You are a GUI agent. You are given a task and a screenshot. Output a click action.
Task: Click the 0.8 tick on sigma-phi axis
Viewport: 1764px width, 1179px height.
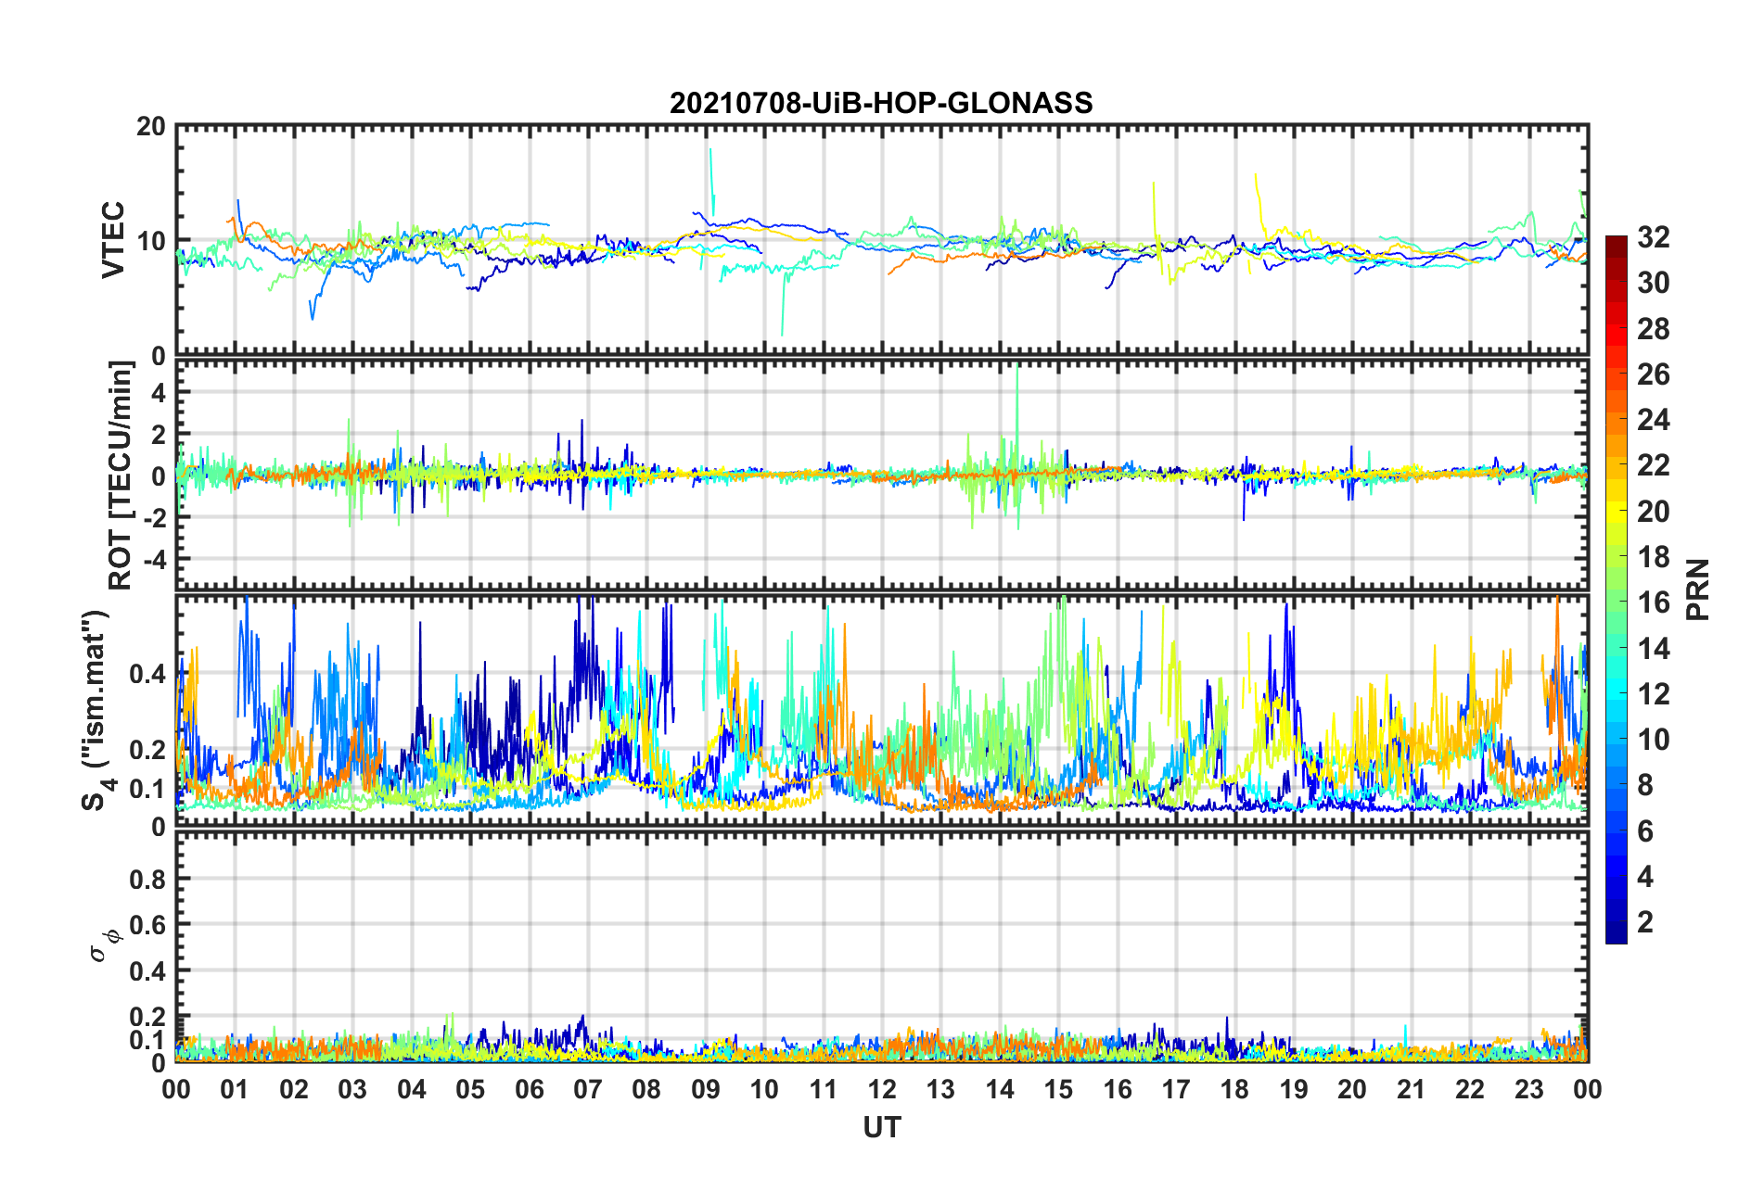coord(148,879)
